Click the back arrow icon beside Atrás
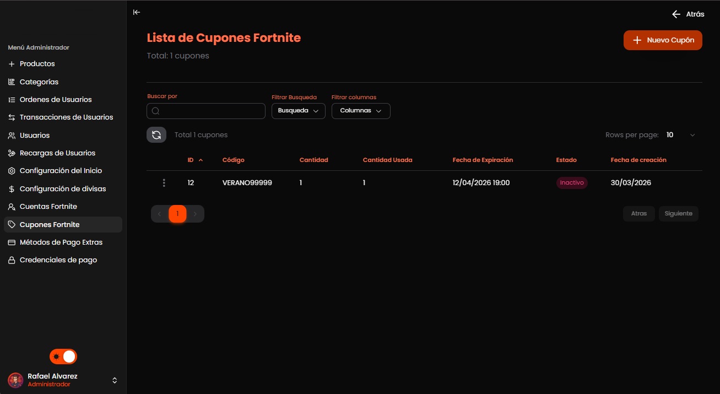 pyautogui.click(x=676, y=14)
